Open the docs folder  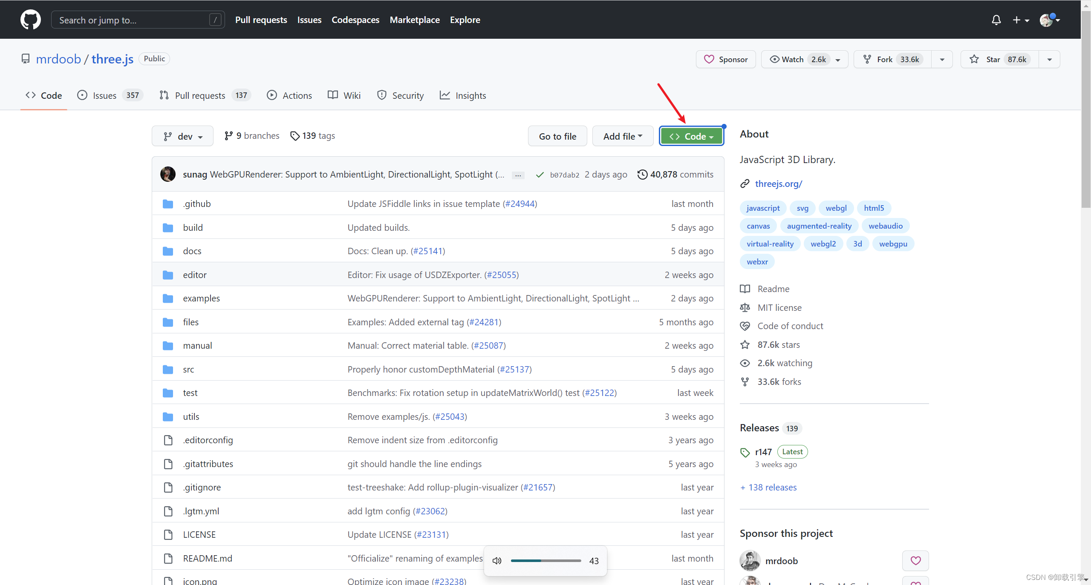click(x=192, y=251)
